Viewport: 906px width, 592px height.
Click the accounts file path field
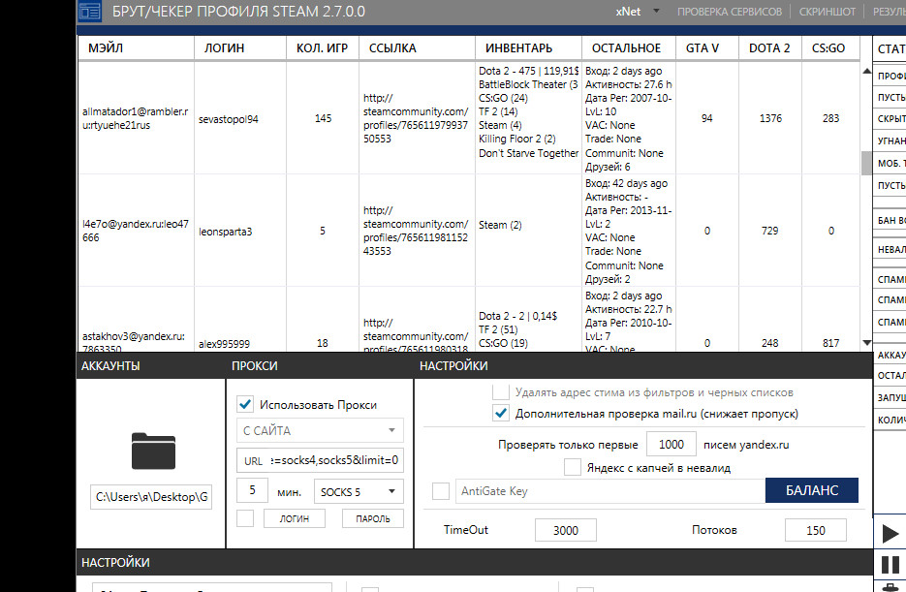click(x=151, y=497)
